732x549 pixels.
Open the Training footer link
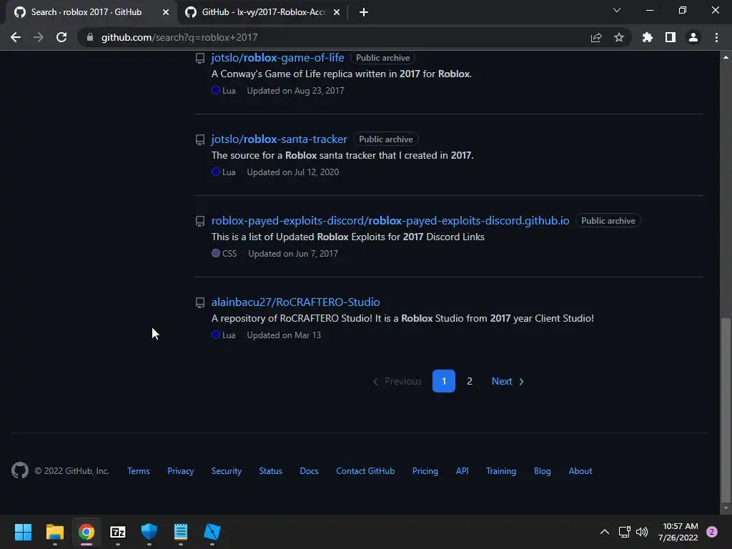point(501,471)
